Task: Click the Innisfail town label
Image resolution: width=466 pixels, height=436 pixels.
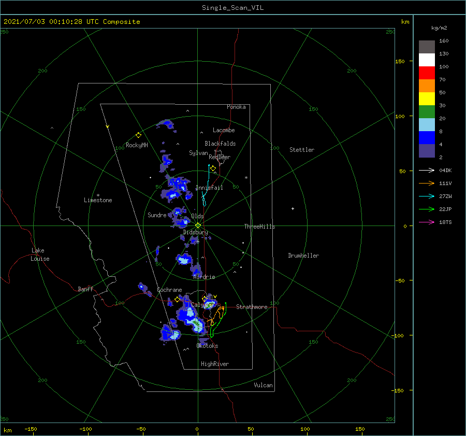Action: (209, 188)
